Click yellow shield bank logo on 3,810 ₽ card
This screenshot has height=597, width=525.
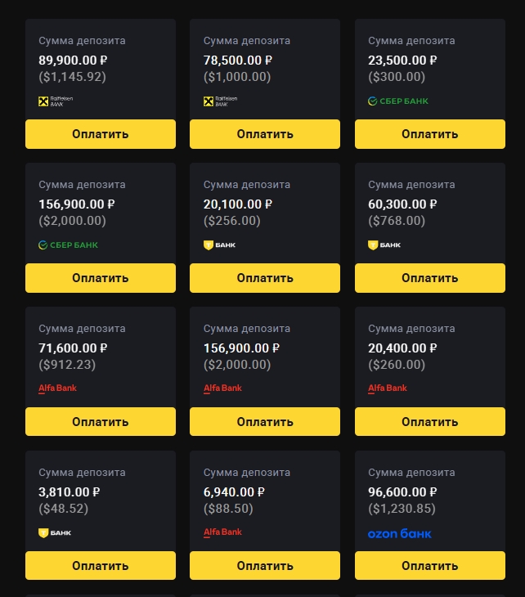55,532
